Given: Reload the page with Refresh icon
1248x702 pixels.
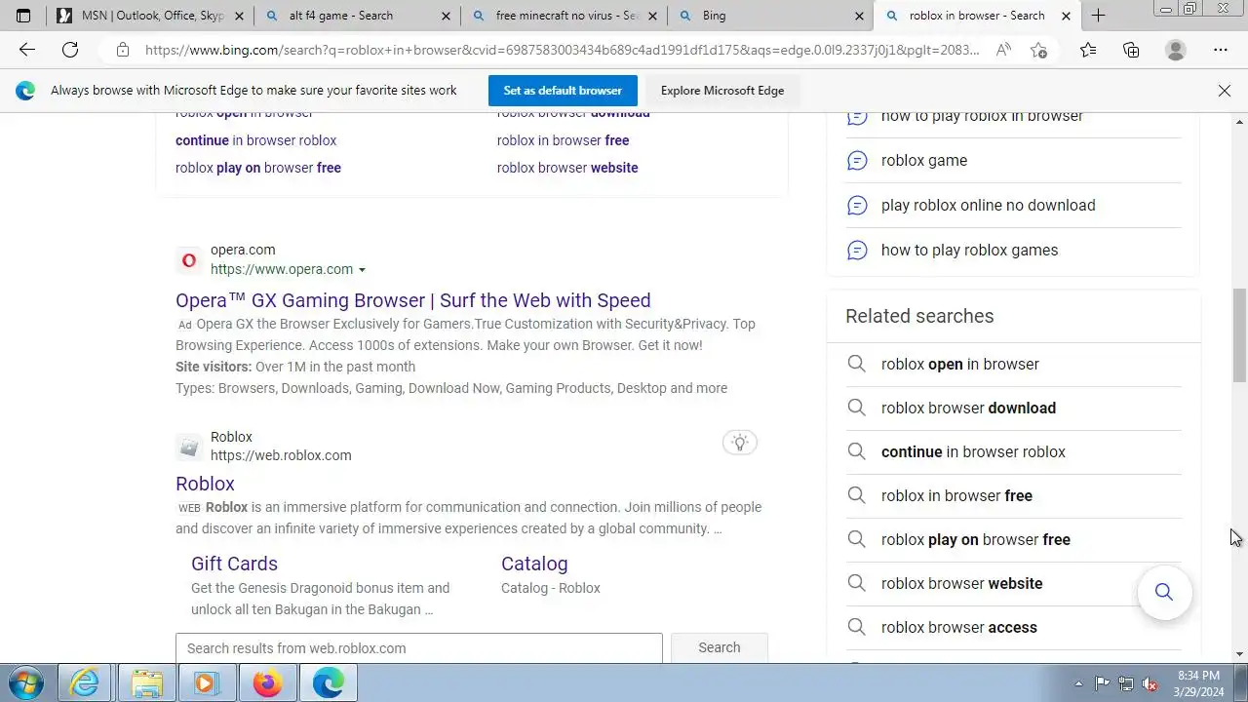Looking at the screenshot, I should pos(70,50).
